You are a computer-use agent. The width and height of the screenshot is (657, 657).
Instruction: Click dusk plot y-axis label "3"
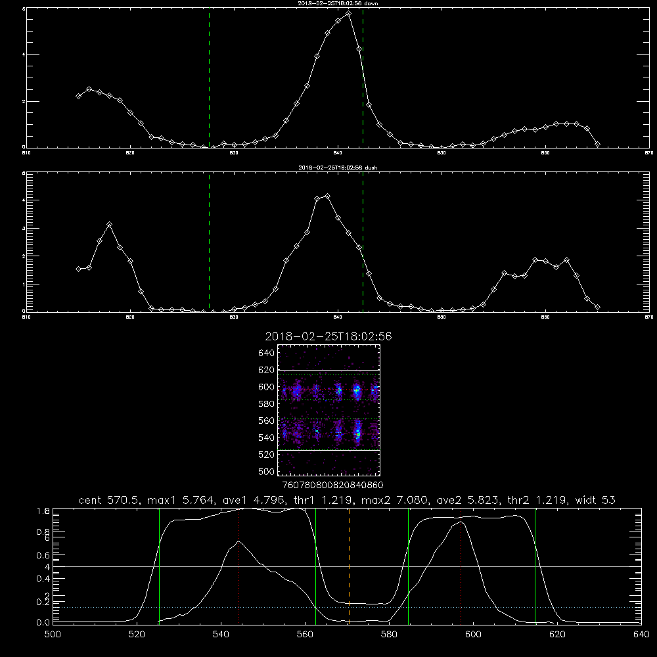coord(24,229)
